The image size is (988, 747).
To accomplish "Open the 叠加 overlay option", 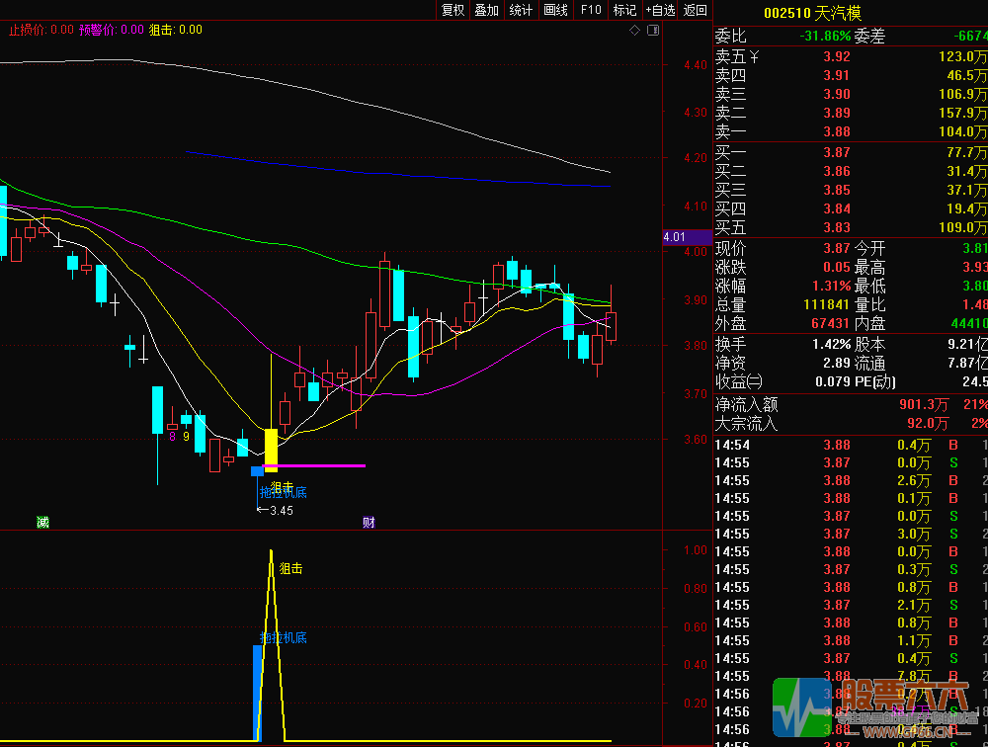I will click(486, 10).
